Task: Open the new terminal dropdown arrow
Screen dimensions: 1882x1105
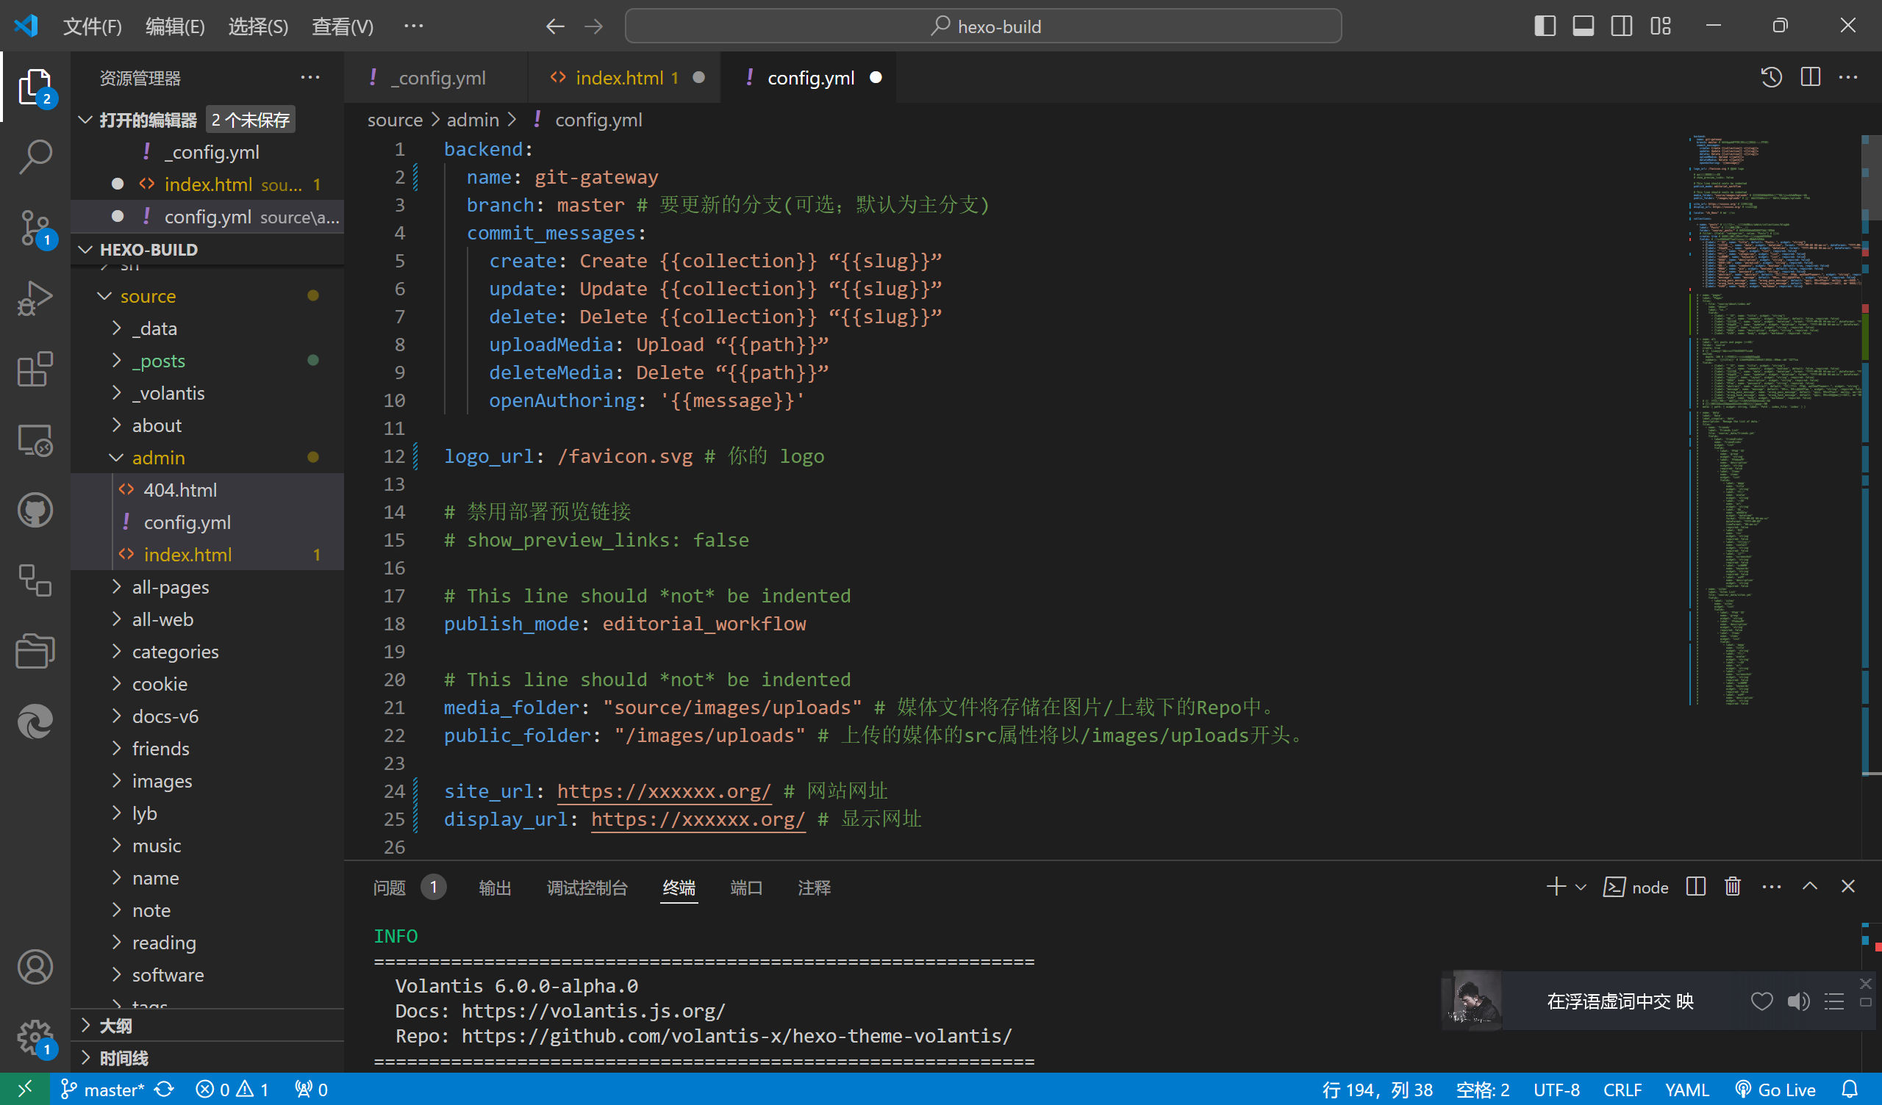Action: (x=1581, y=887)
